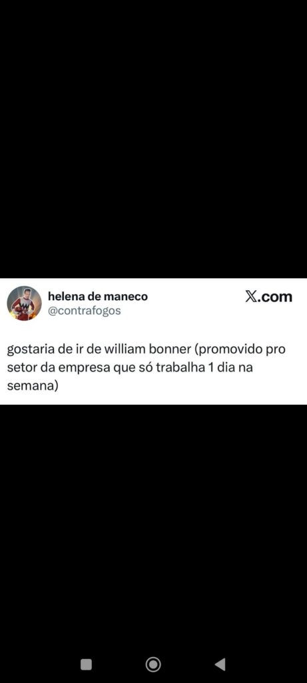
Task: Open helena de maneco's profile avatar
Action: 25,303
